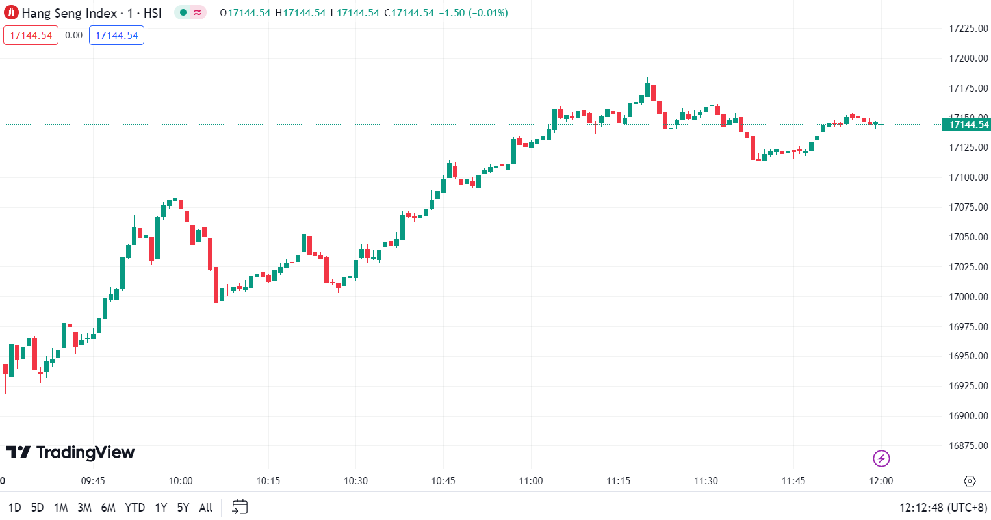
Task: Open chart settings hexagon gear icon
Action: [x=970, y=481]
